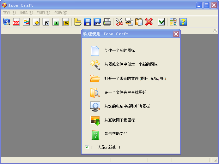219x164 pixels.
Task: Open the 编辑(E) menu
Action: click(x=27, y=13)
